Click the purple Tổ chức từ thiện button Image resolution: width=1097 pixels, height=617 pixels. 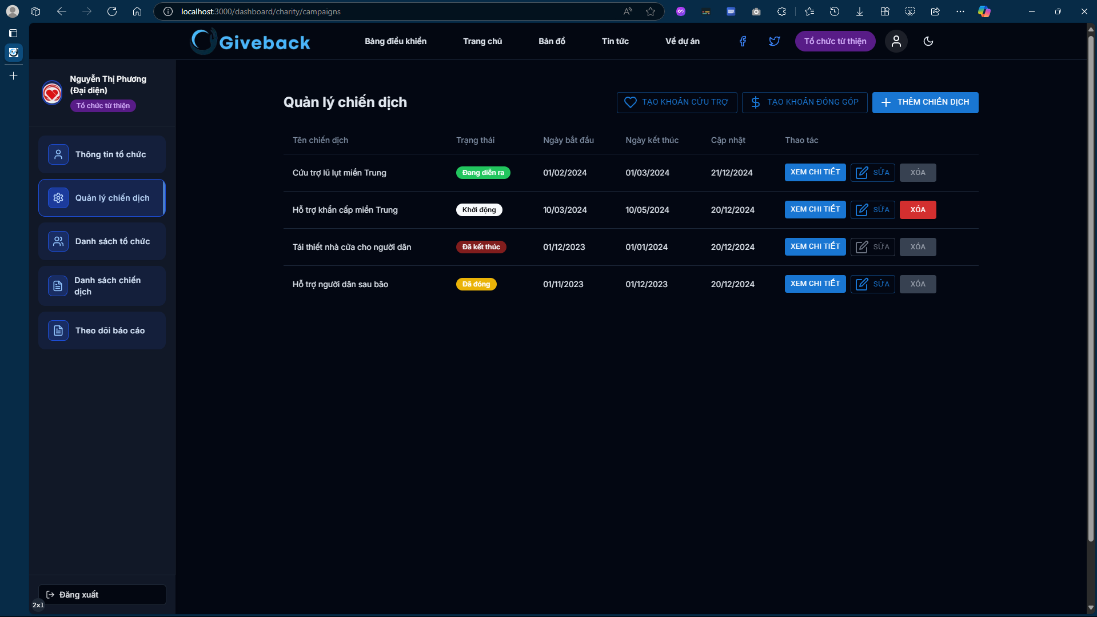point(835,41)
